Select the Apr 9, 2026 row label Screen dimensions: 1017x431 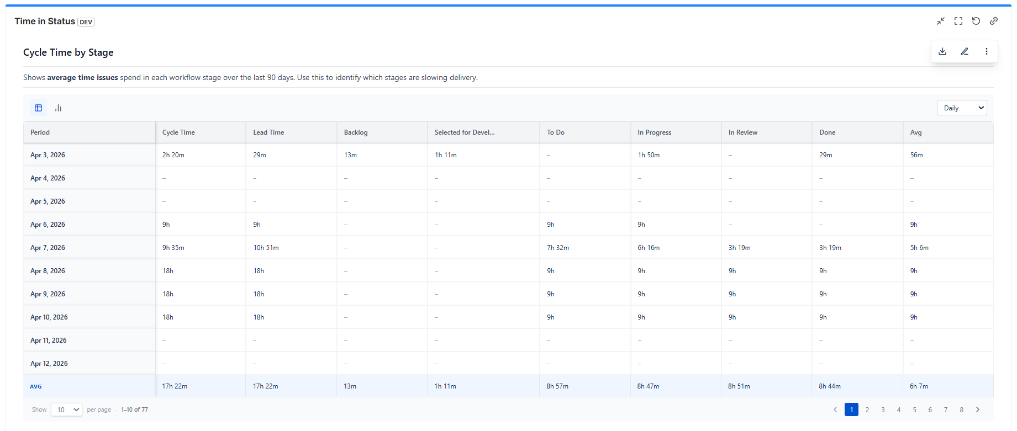(48, 294)
